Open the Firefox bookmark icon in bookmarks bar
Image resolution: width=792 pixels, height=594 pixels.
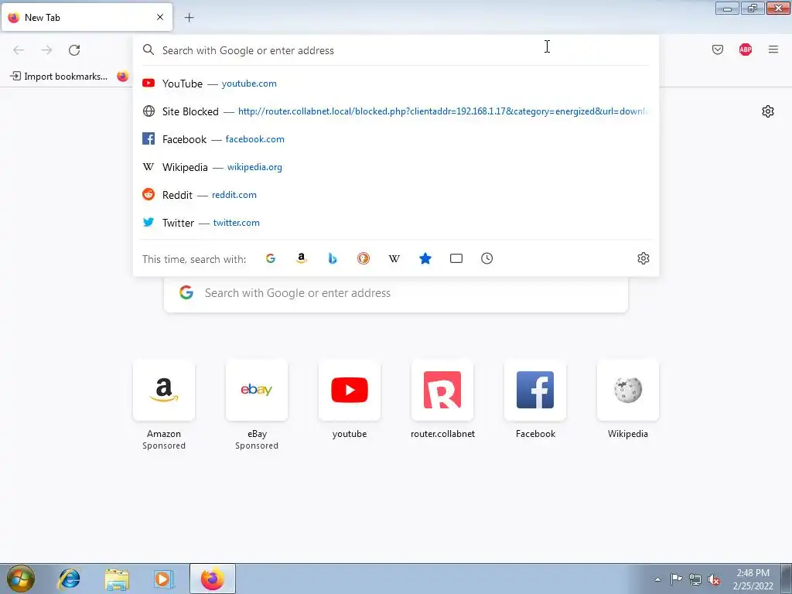pyautogui.click(x=123, y=77)
